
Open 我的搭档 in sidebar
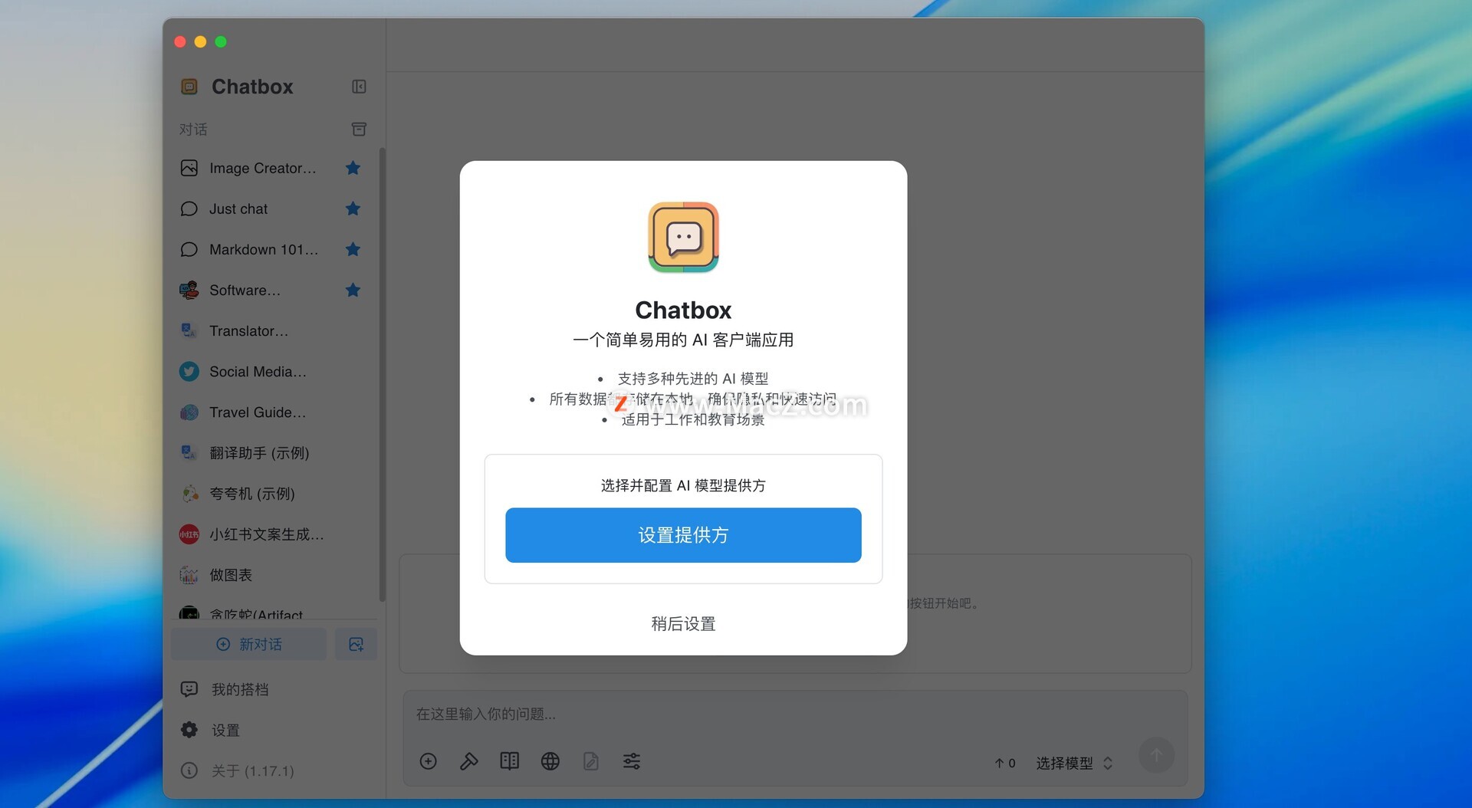[240, 689]
